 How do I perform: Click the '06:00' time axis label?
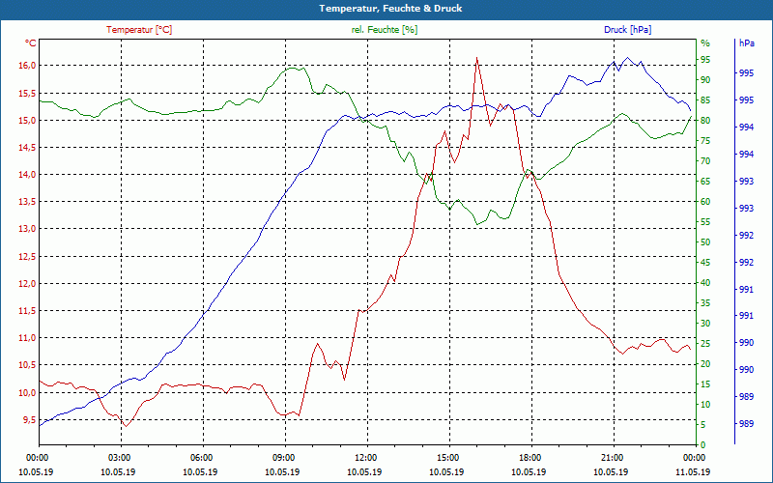tap(203, 458)
